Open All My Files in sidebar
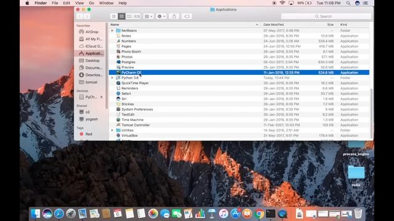 click(89, 39)
